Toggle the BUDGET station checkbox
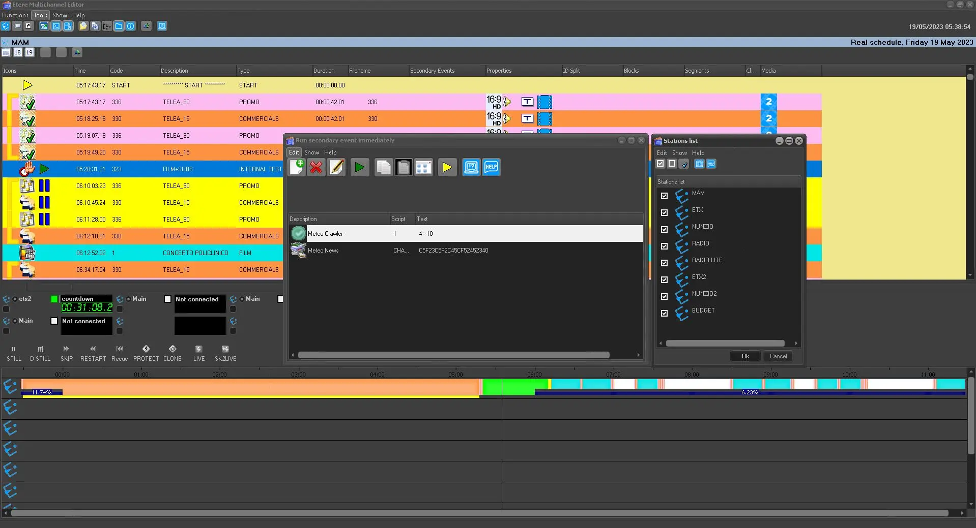This screenshot has width=976, height=528. (x=664, y=313)
